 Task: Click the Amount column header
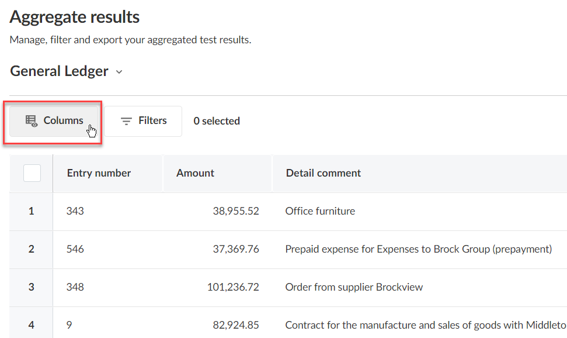point(195,173)
